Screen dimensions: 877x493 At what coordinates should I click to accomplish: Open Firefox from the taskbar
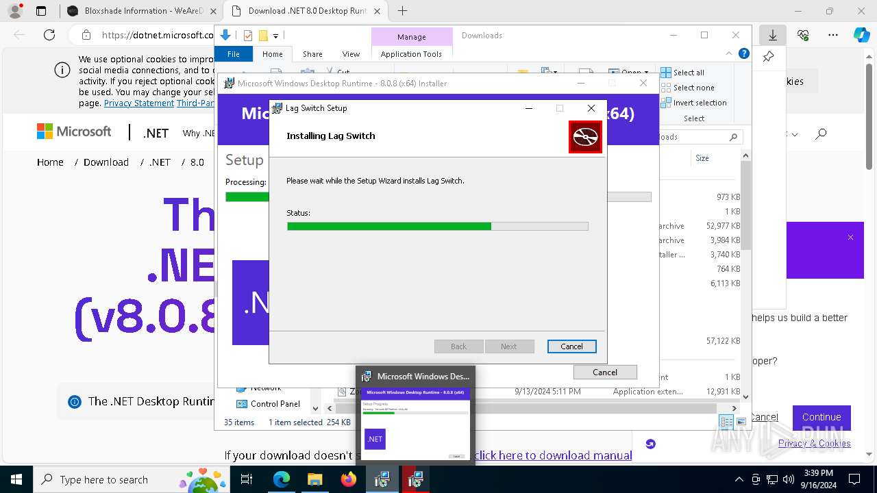coord(349,479)
